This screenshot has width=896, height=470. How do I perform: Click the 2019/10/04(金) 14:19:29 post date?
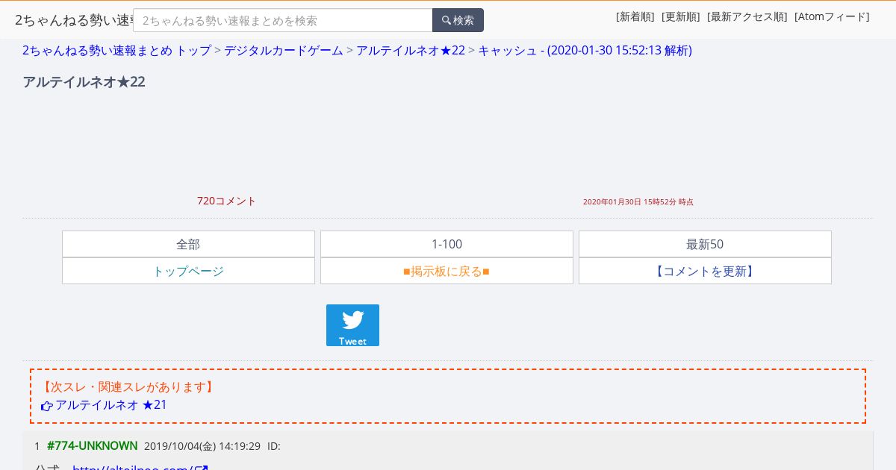click(202, 446)
